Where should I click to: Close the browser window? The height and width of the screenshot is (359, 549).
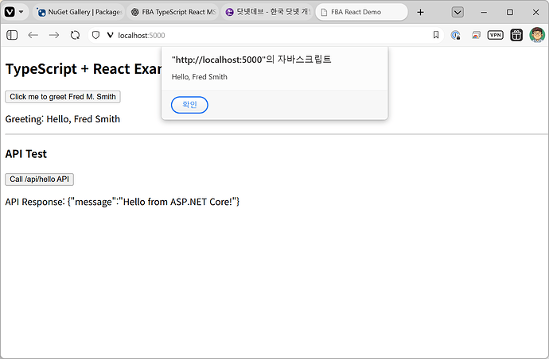(x=535, y=12)
